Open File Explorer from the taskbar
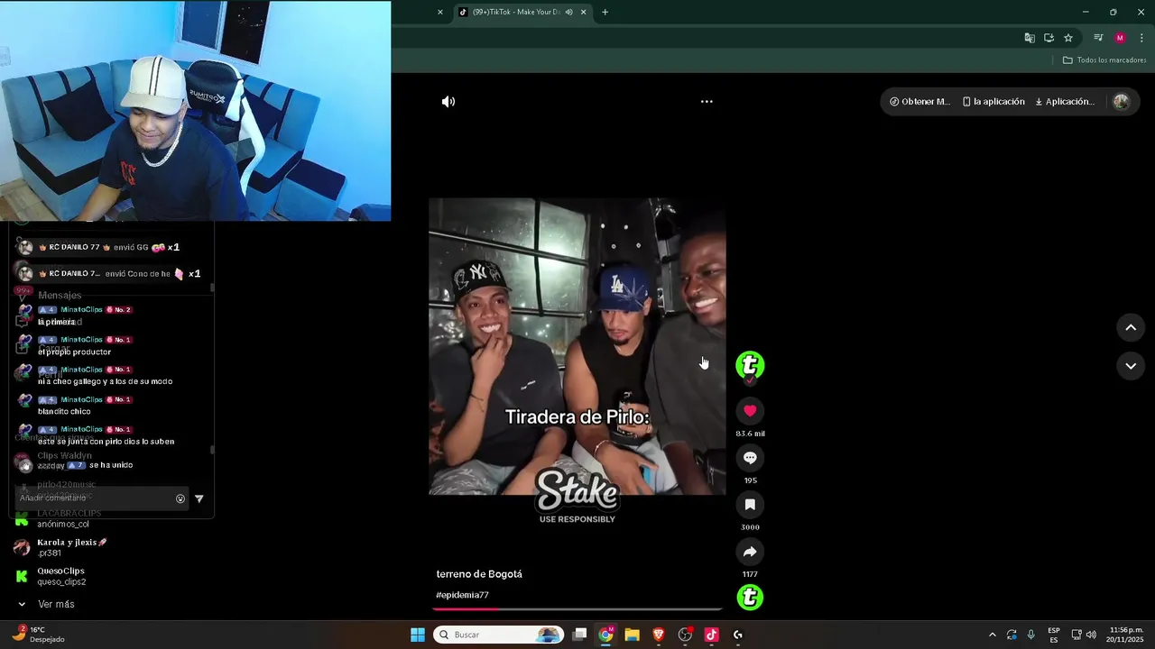The width and height of the screenshot is (1155, 649). 632,635
